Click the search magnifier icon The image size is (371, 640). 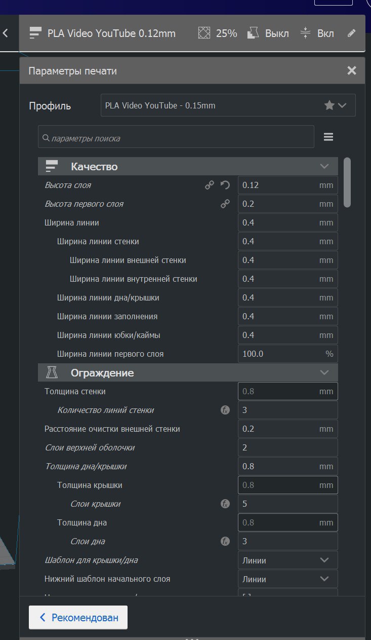46,138
